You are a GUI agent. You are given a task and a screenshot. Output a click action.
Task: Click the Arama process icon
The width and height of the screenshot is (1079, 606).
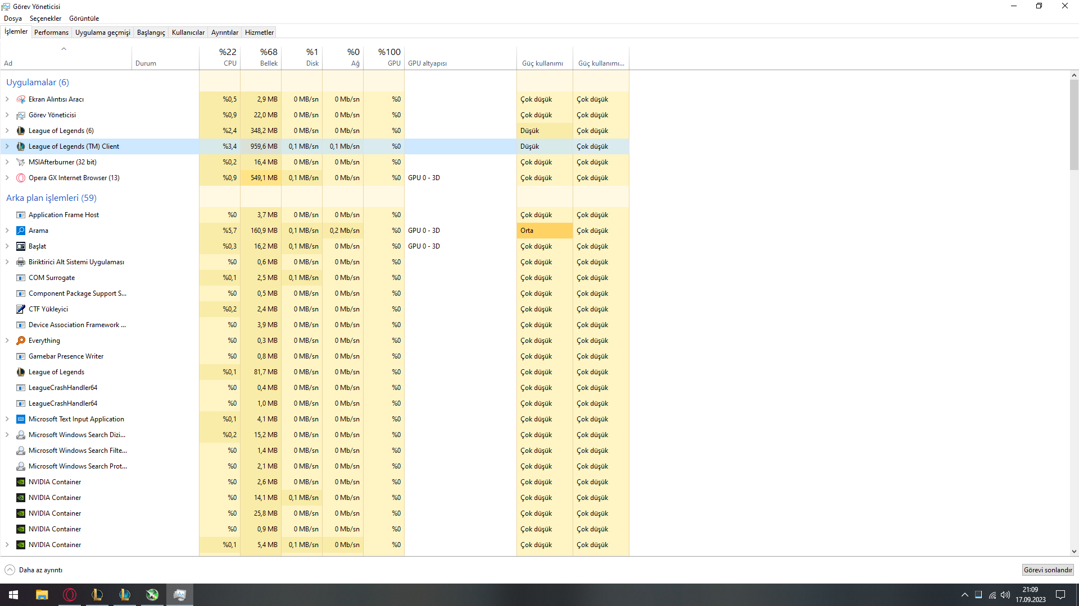[21, 231]
